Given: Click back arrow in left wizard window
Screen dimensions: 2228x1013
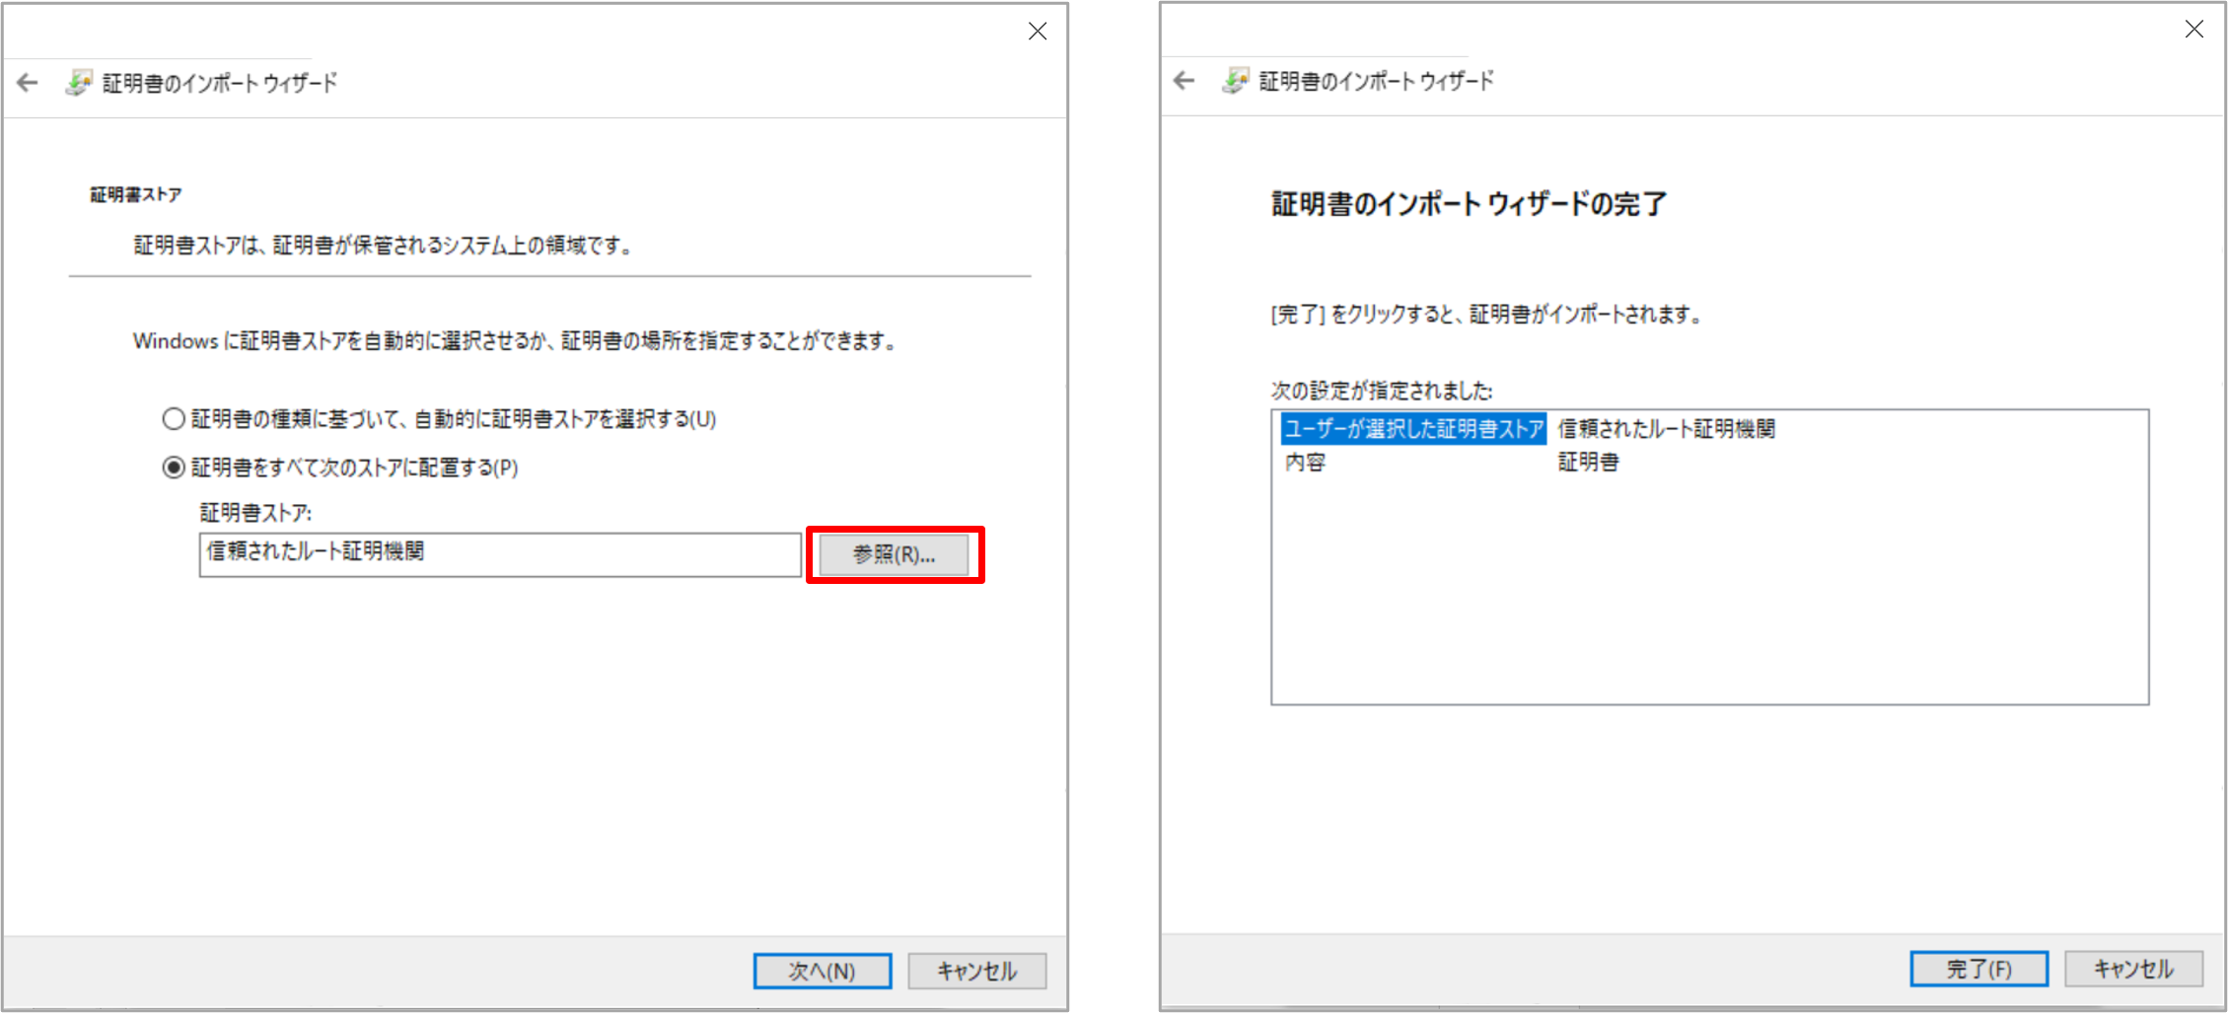Looking at the screenshot, I should pyautogui.click(x=28, y=83).
